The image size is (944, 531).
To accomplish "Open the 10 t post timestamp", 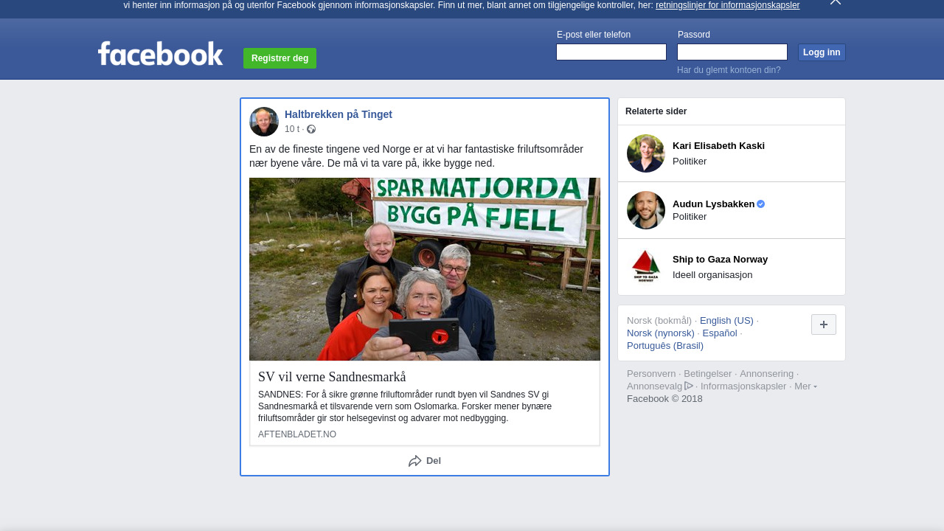I will pyautogui.click(x=292, y=129).
